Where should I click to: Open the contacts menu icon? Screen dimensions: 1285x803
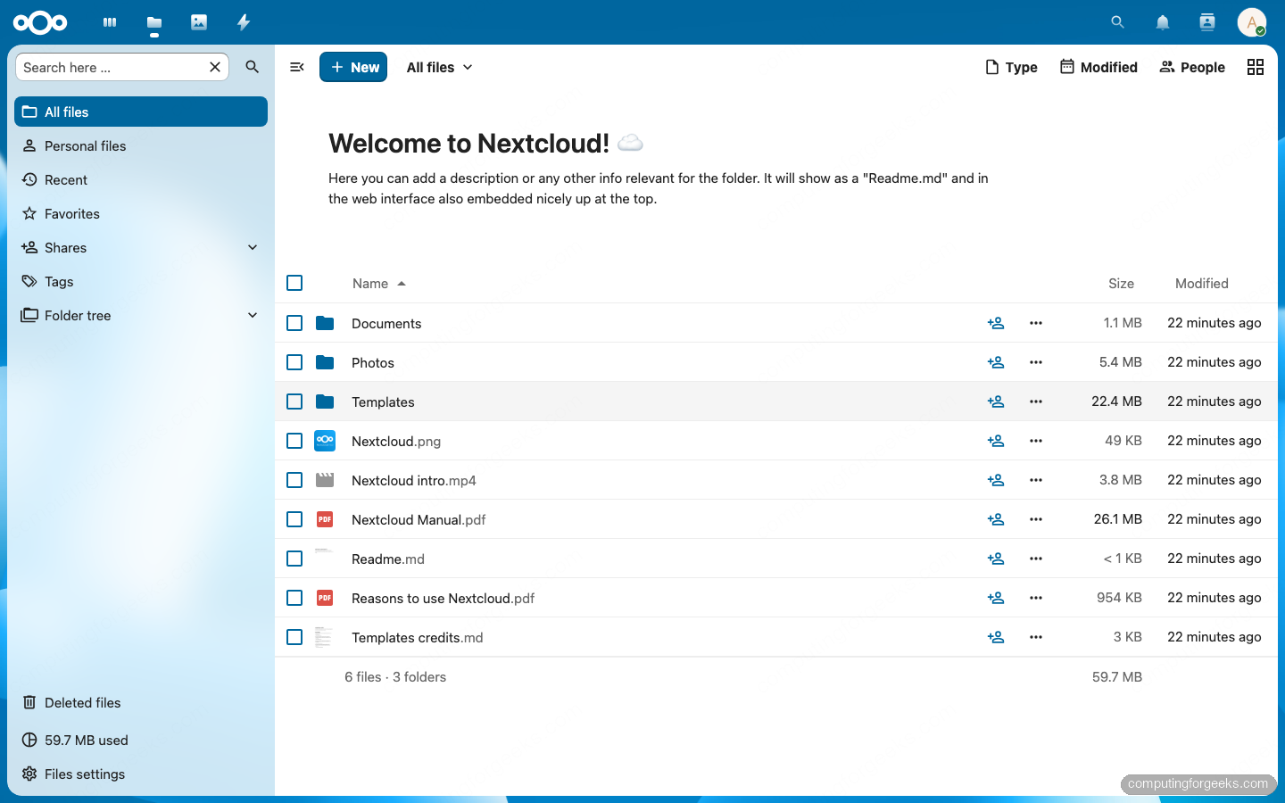[x=1207, y=22]
